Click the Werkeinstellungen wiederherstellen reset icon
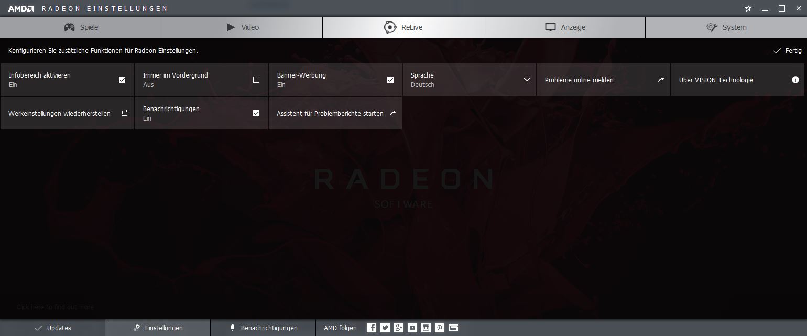 click(x=125, y=113)
